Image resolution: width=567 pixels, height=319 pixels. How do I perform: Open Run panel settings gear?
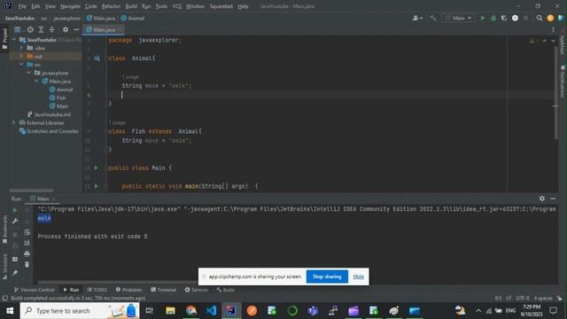click(541, 198)
